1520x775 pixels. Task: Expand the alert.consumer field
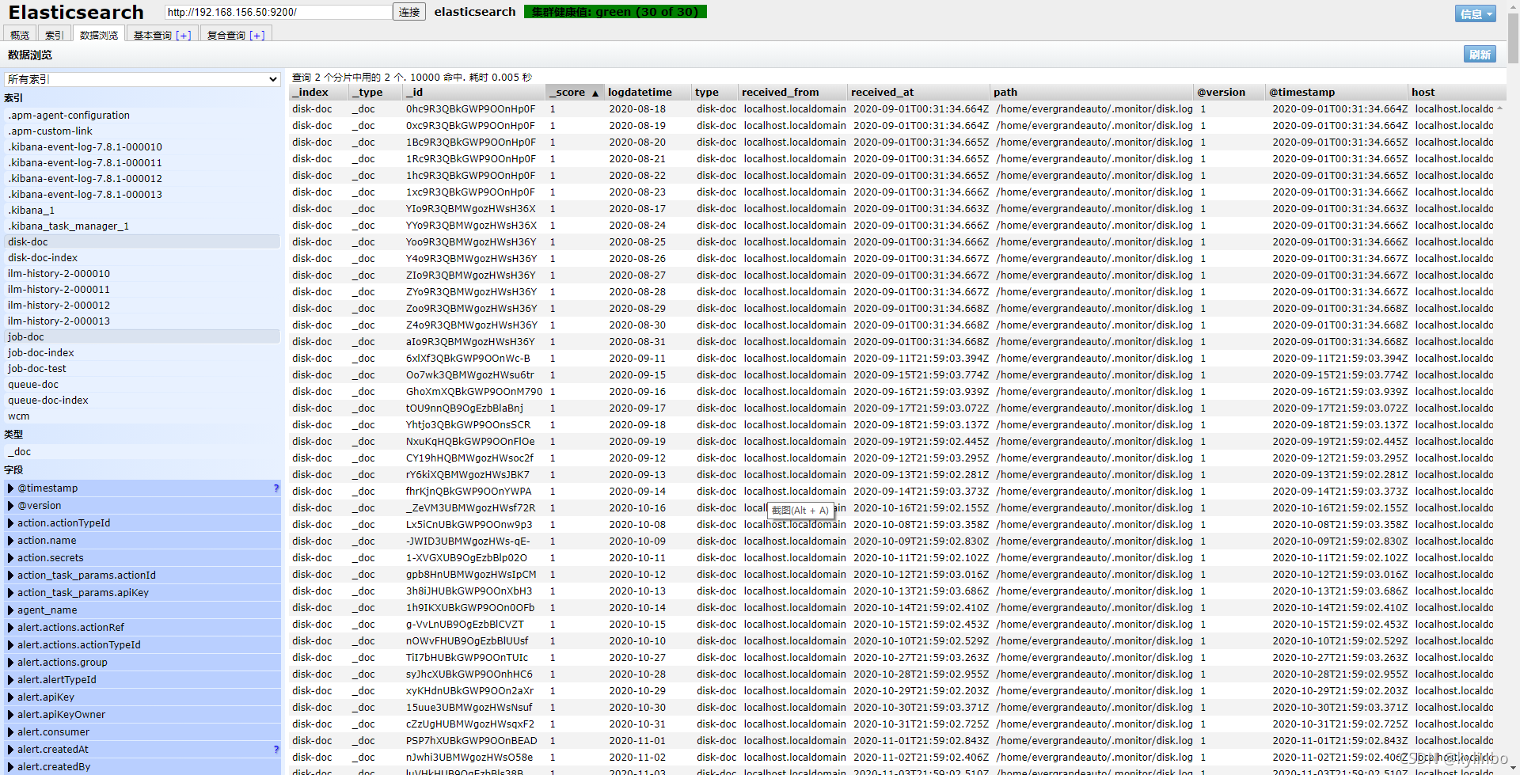[11, 732]
